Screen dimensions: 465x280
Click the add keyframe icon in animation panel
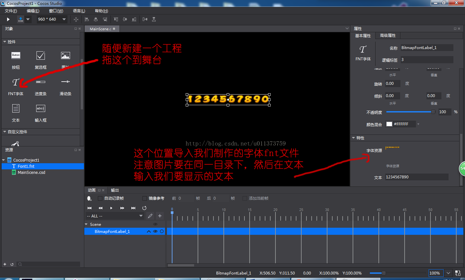point(89,198)
